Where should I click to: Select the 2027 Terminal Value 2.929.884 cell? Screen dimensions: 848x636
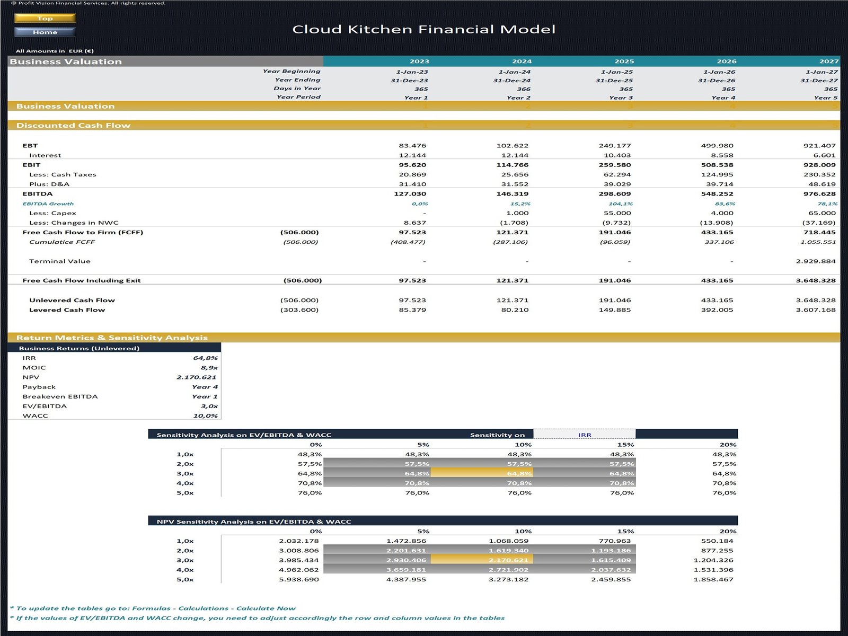click(x=815, y=261)
